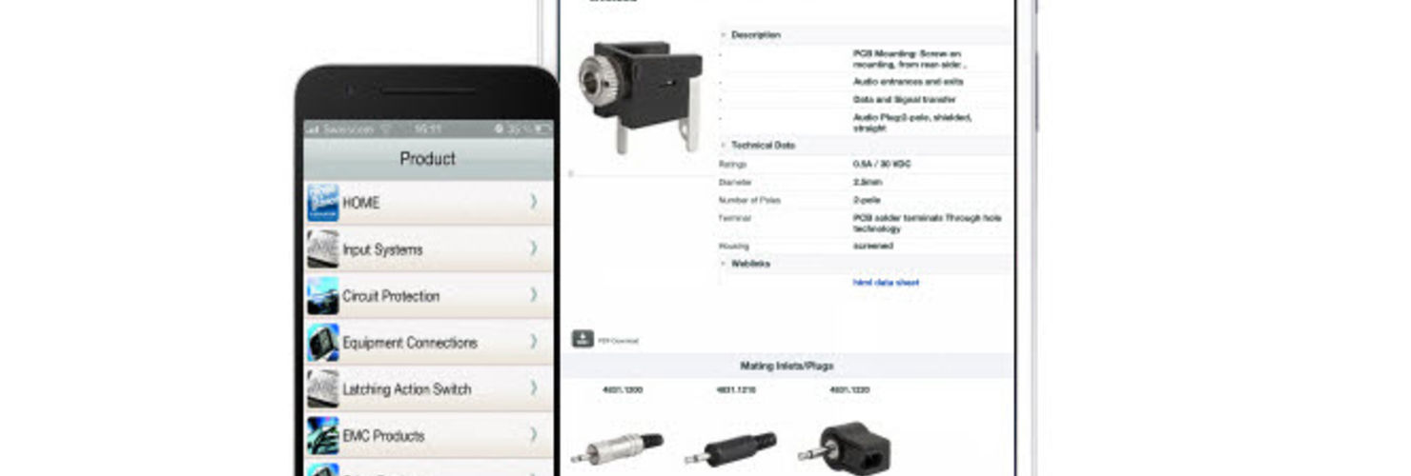Open the HOME row chevron
Image resolution: width=1411 pixels, height=476 pixels.
[534, 202]
